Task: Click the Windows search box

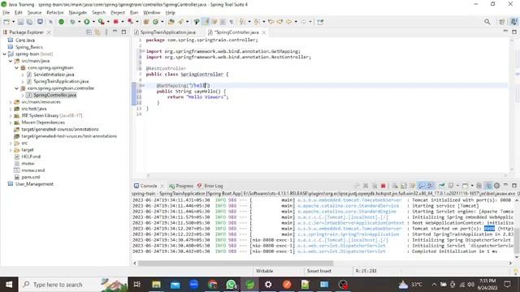Action: 74,285
